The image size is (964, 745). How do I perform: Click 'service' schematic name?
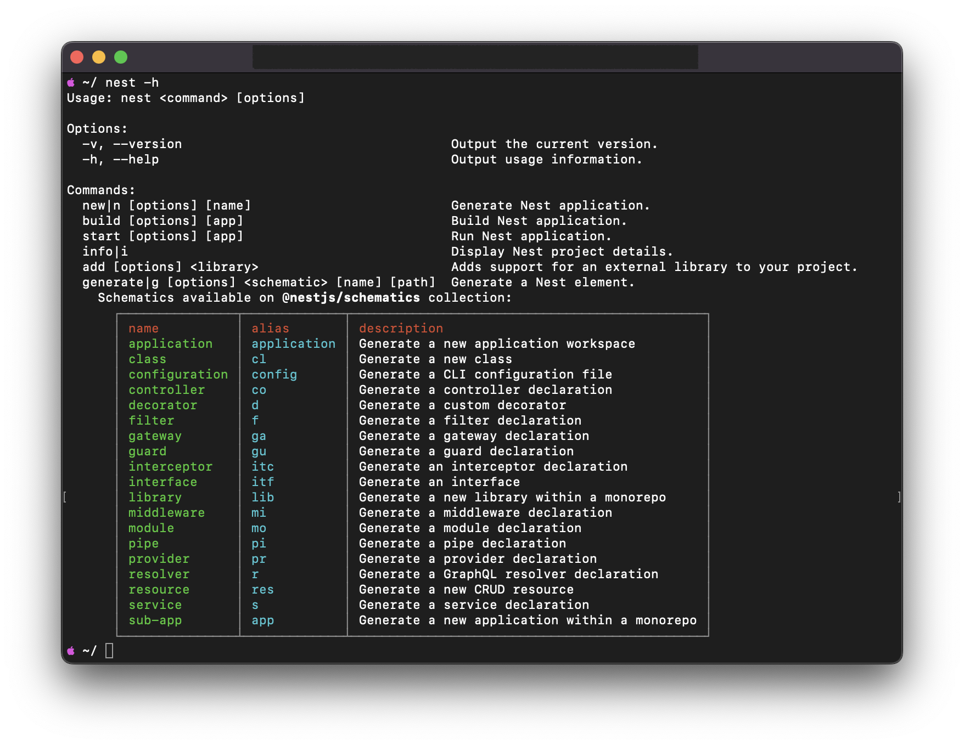click(x=155, y=605)
